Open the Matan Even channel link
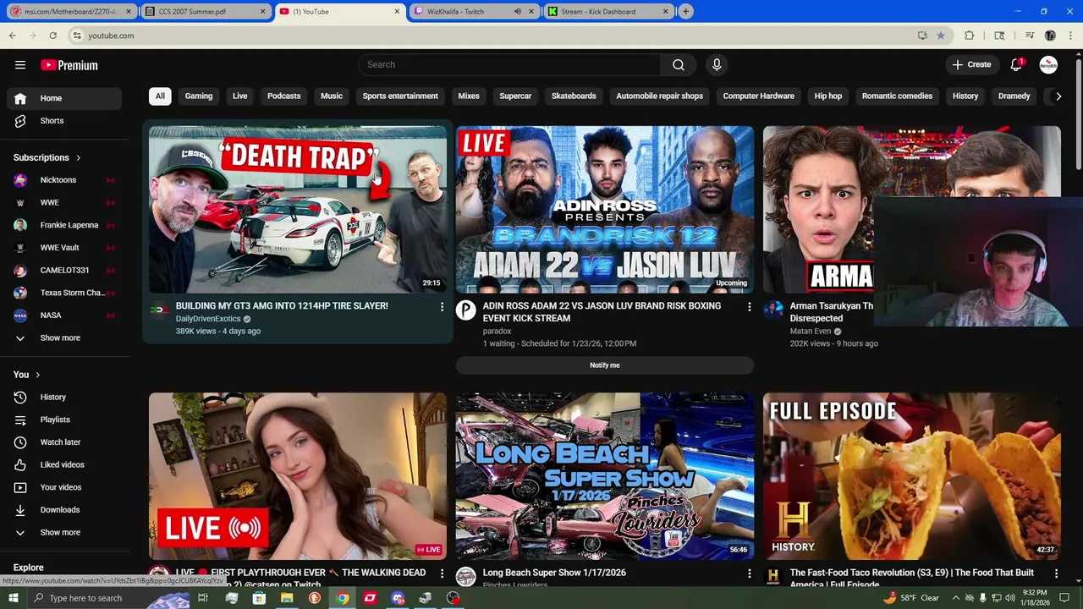This screenshot has height=609, width=1083. pos(811,332)
